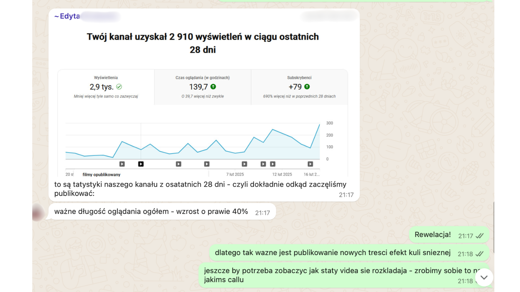The image size is (520, 292).
Task: Click the black highlighted video marker under chart
Action: pos(141,164)
